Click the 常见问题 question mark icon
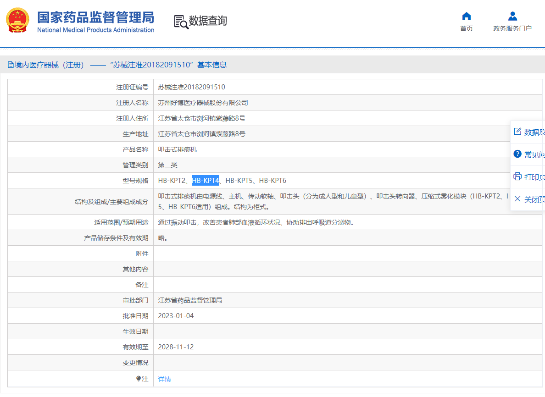The image size is (545, 397). click(517, 154)
